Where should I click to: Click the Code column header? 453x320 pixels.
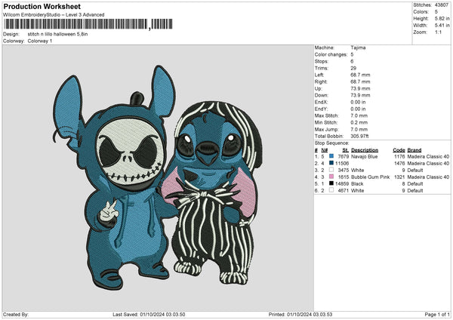click(x=399, y=149)
